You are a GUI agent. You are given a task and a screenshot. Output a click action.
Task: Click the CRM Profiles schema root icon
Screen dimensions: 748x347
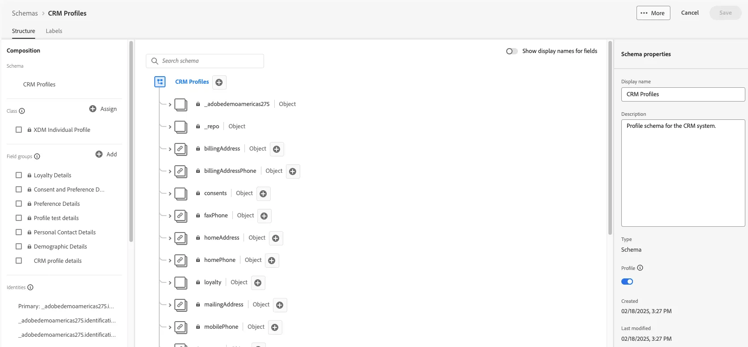[160, 82]
